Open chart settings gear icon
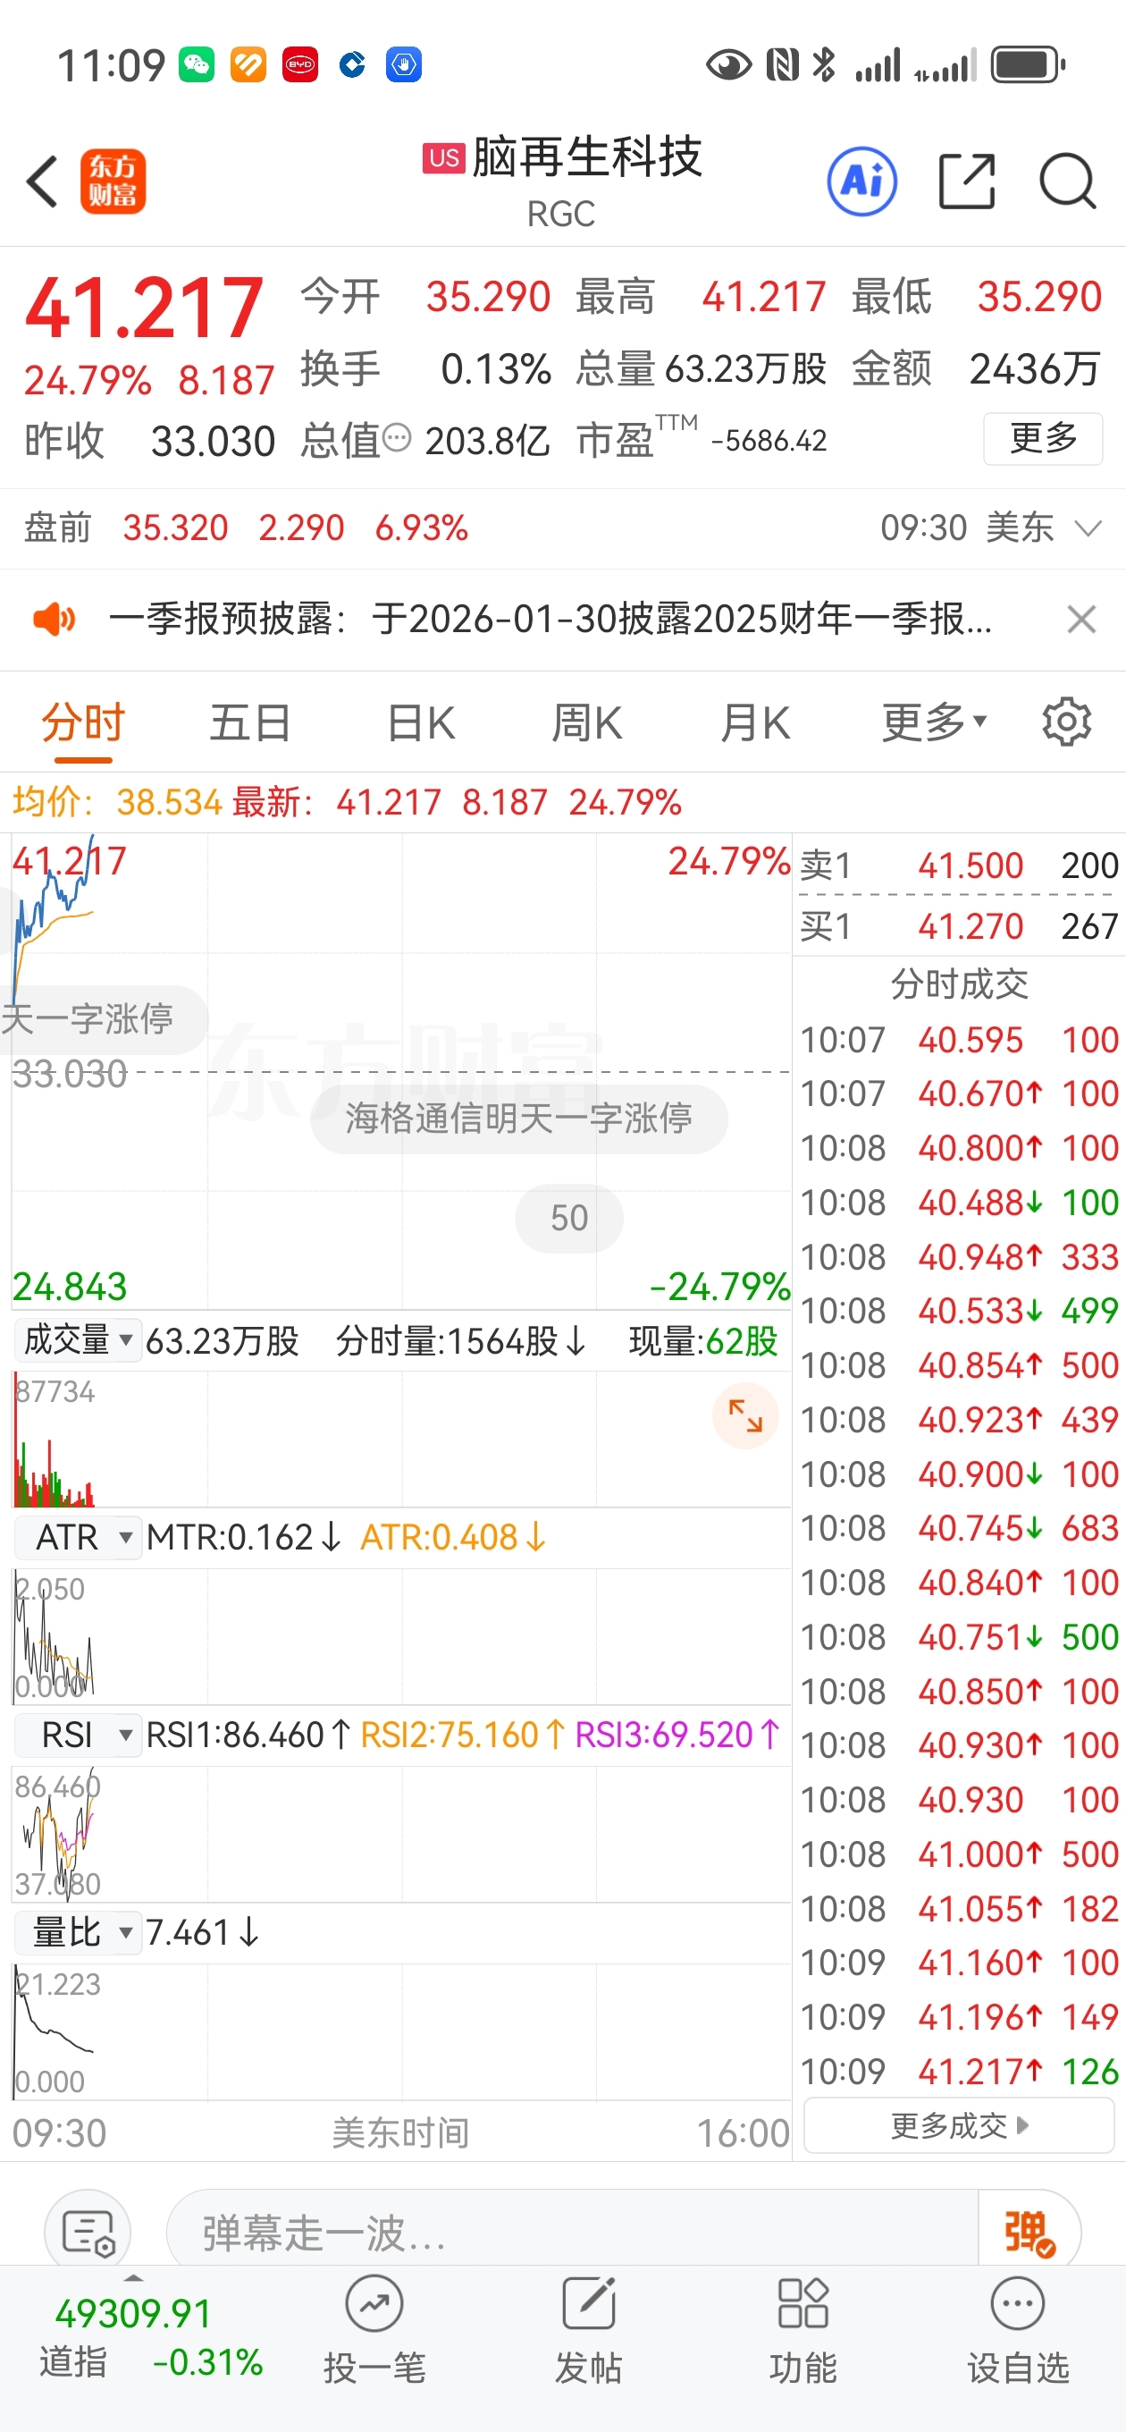 pyautogui.click(x=1066, y=722)
